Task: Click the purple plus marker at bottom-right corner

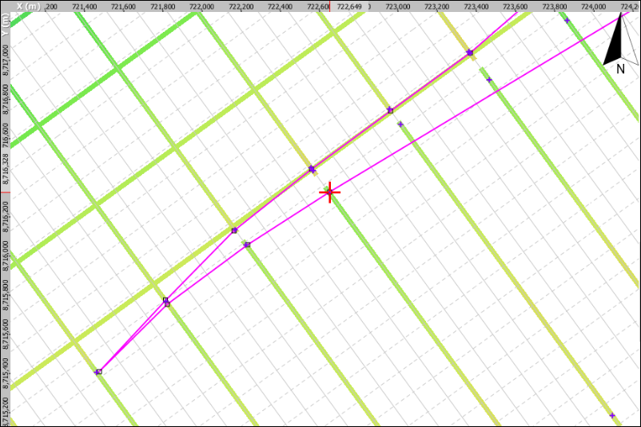Action: [612, 416]
